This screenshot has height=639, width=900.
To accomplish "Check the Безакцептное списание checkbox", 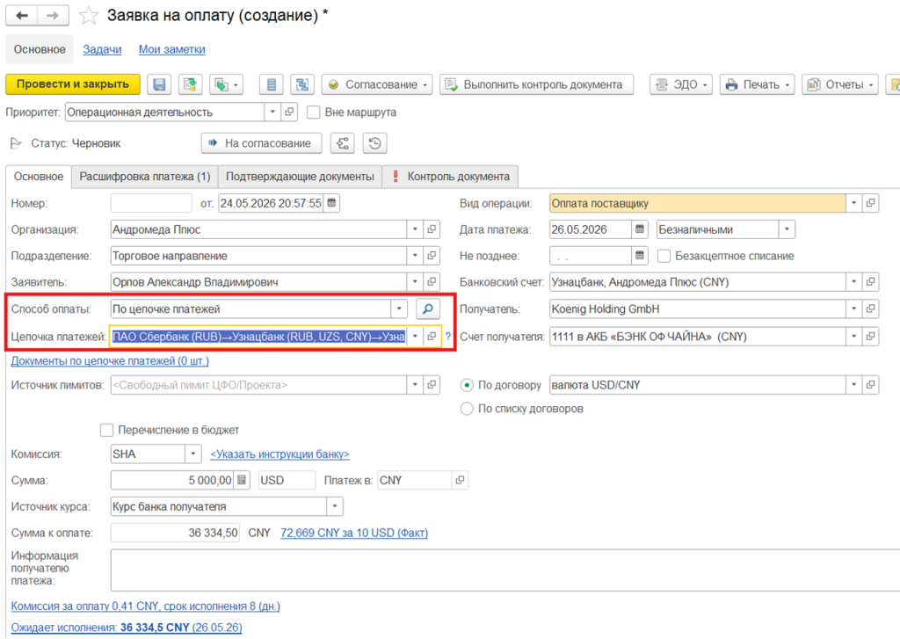I will click(664, 256).
